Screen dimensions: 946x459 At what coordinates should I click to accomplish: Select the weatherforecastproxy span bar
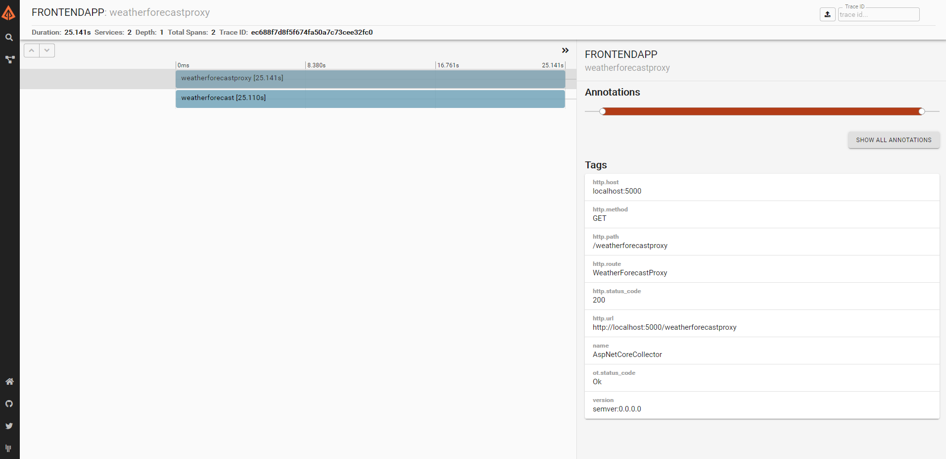click(370, 79)
